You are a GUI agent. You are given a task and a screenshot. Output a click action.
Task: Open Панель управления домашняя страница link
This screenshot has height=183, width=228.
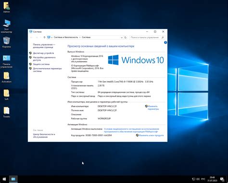44,46
